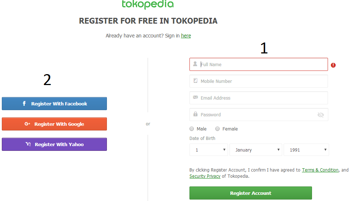Click the red error icon beside Full Name
The image size is (356, 201).
pyautogui.click(x=333, y=65)
